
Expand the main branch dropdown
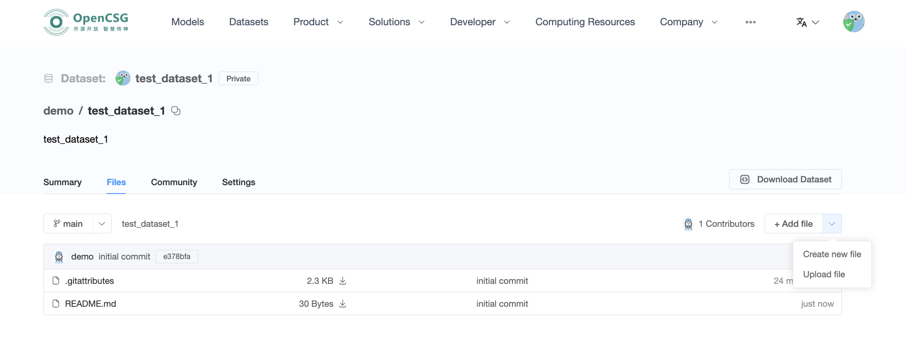(x=102, y=224)
